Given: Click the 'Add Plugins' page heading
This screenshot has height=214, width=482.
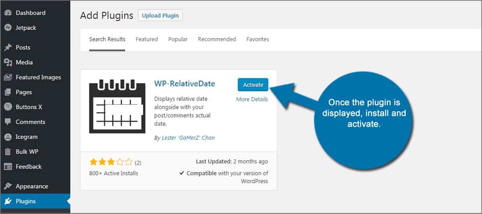Looking at the screenshot, I should point(107,15).
